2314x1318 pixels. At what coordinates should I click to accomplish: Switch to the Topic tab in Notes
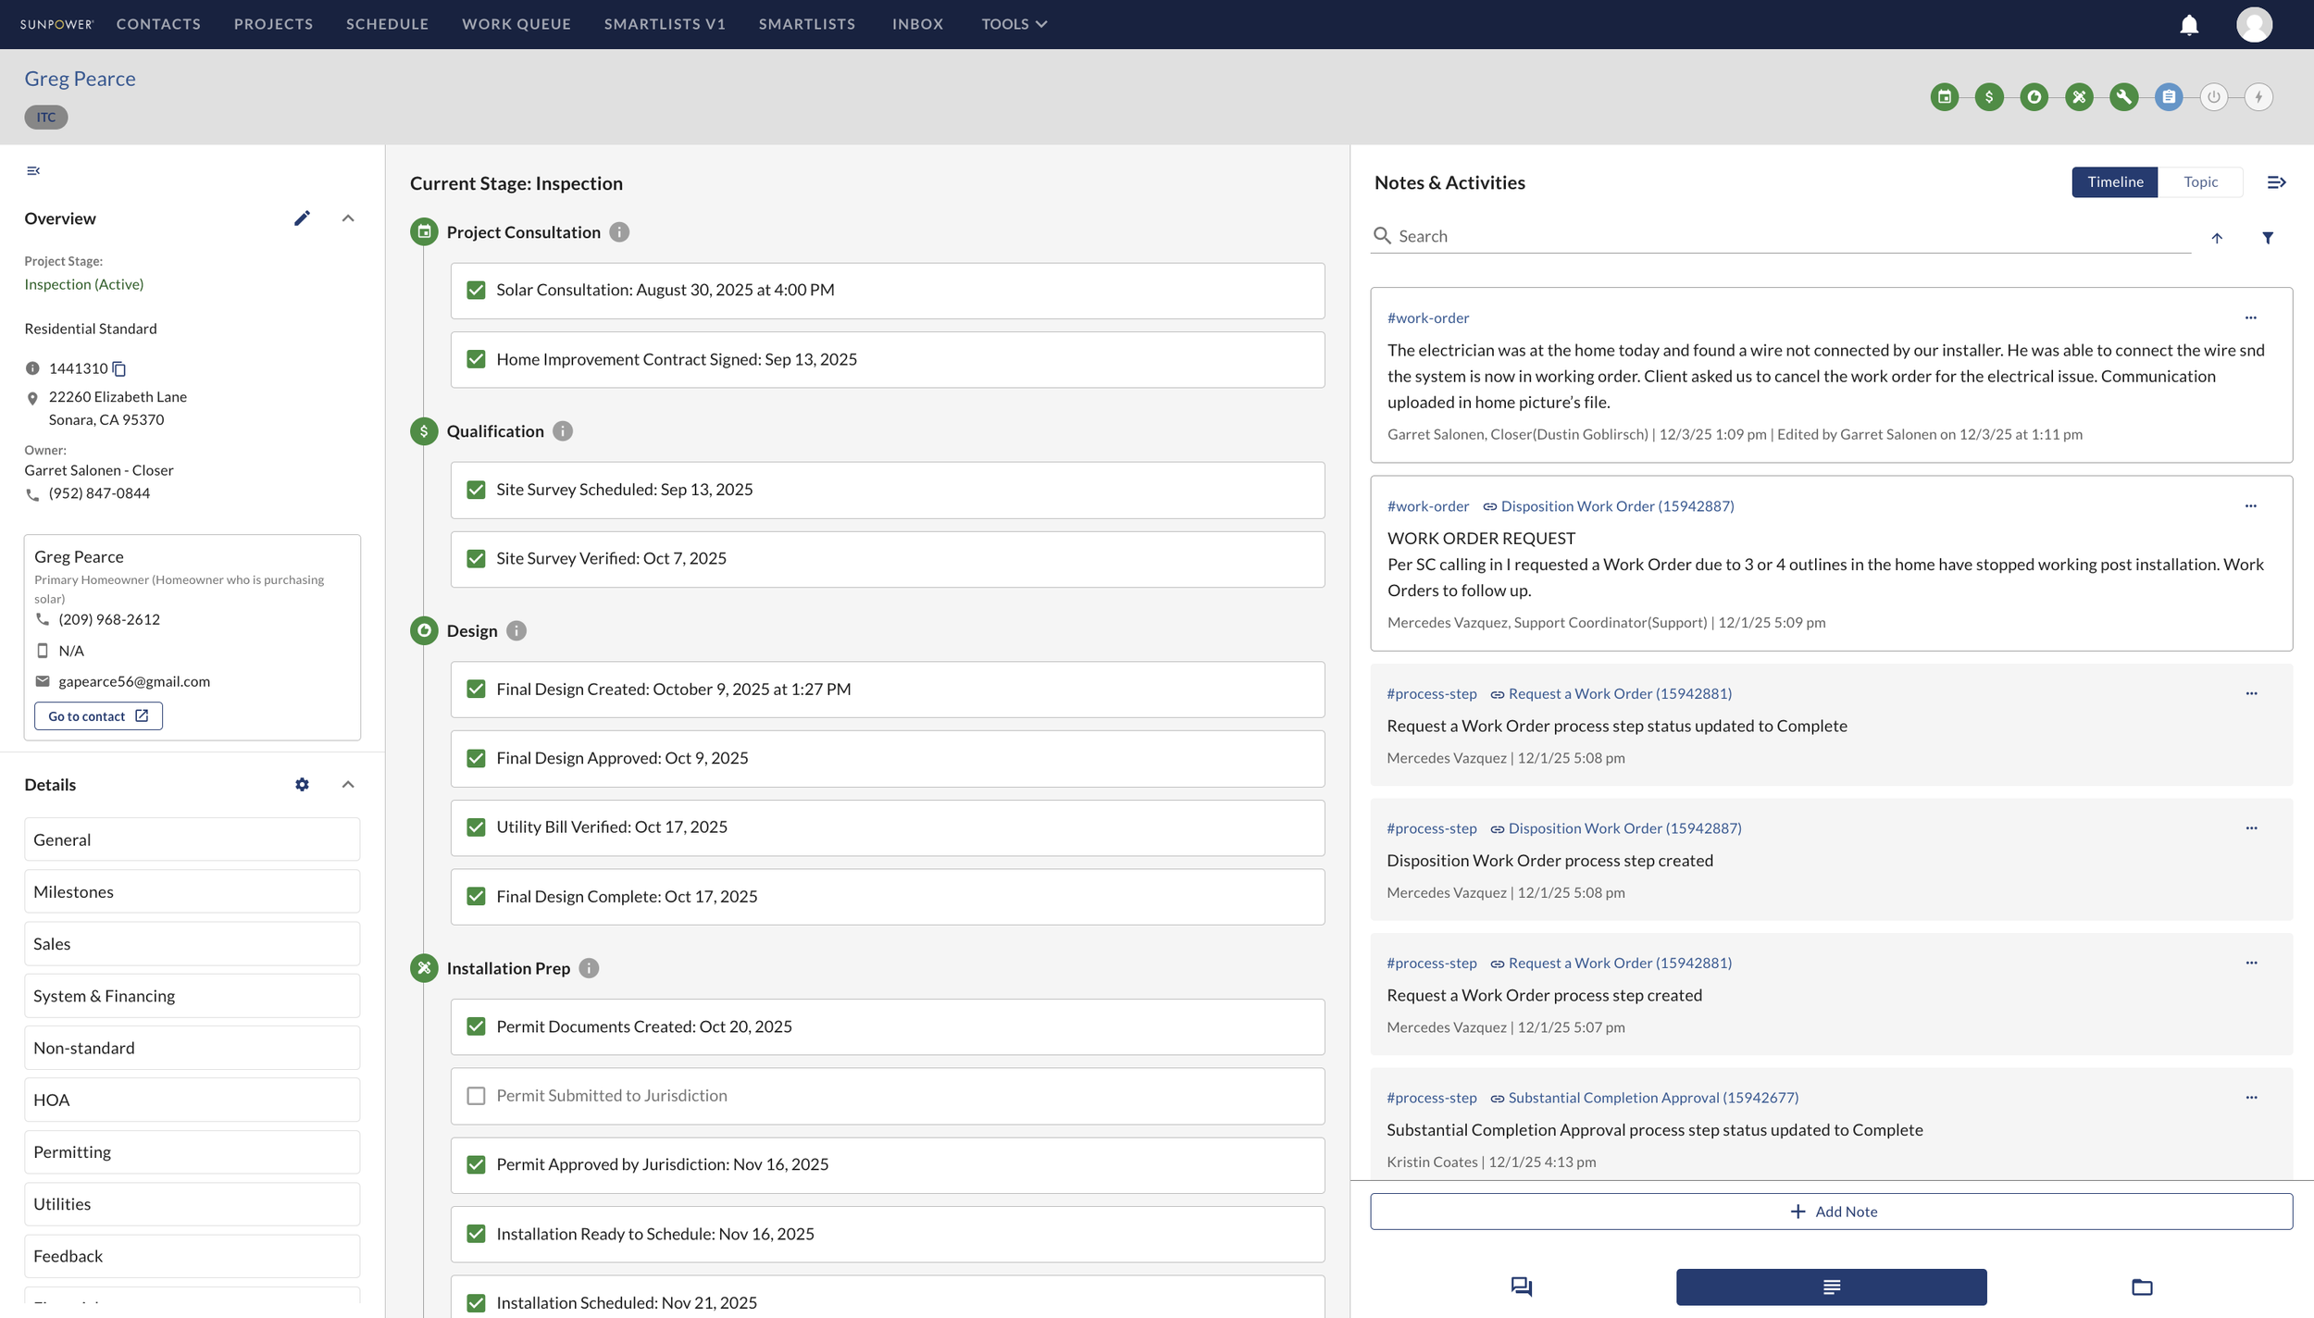click(x=2202, y=181)
